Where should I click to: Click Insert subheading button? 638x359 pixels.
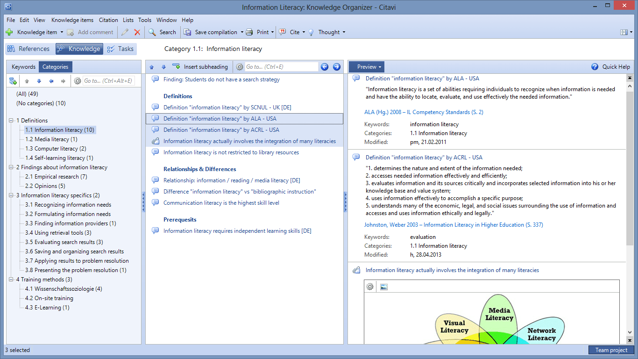pos(200,67)
